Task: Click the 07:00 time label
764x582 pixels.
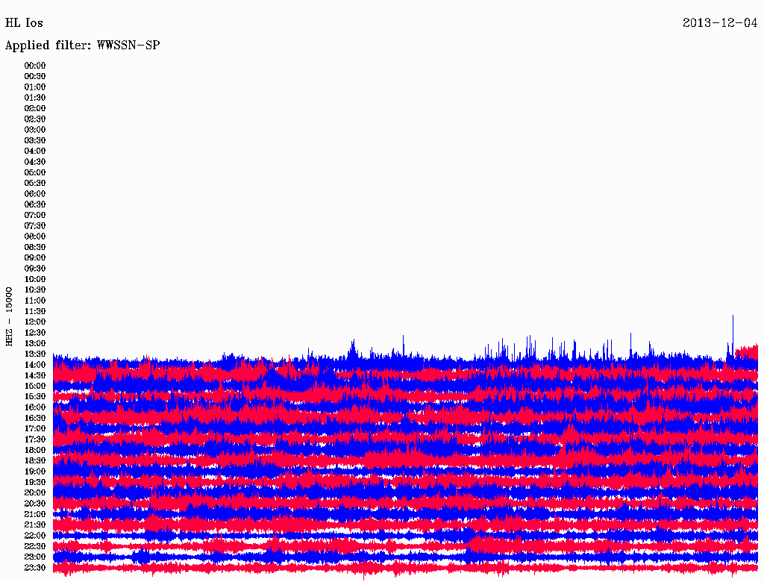Action: tap(35, 215)
